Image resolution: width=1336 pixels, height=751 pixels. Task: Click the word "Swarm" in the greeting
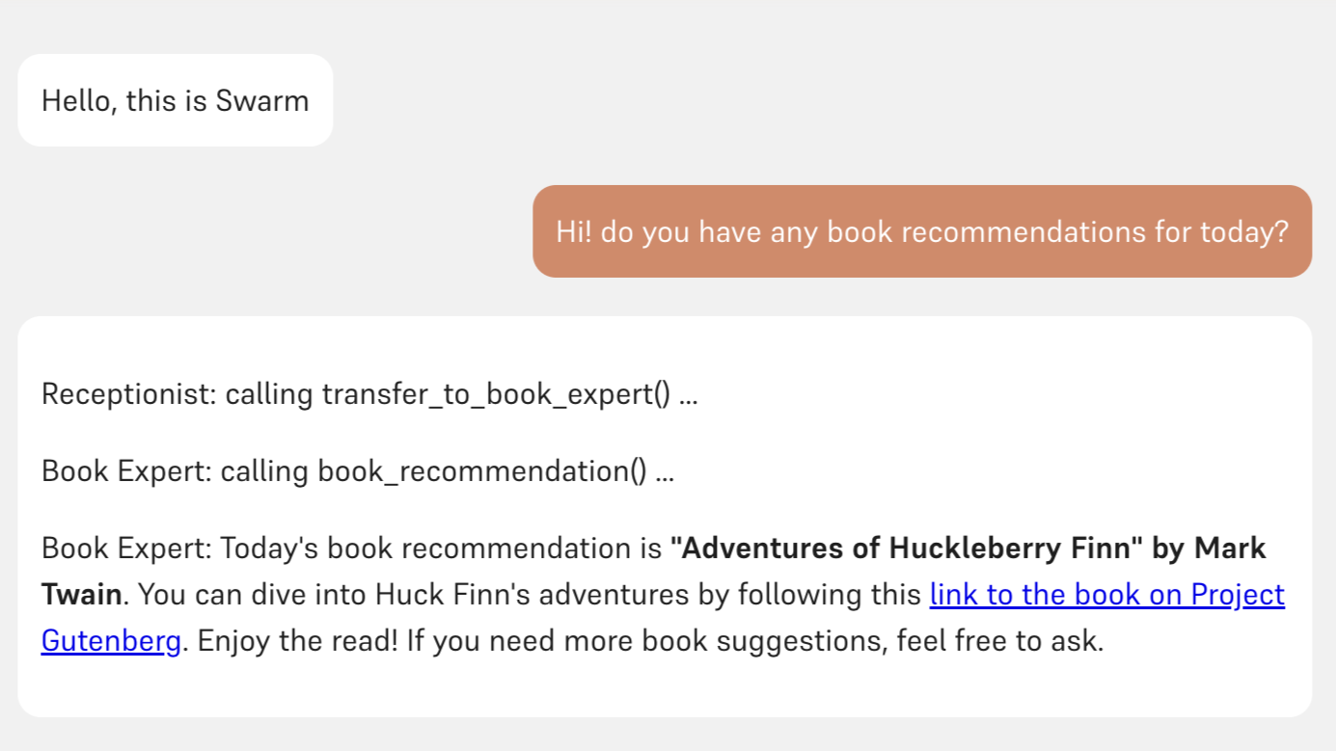pyautogui.click(x=262, y=100)
